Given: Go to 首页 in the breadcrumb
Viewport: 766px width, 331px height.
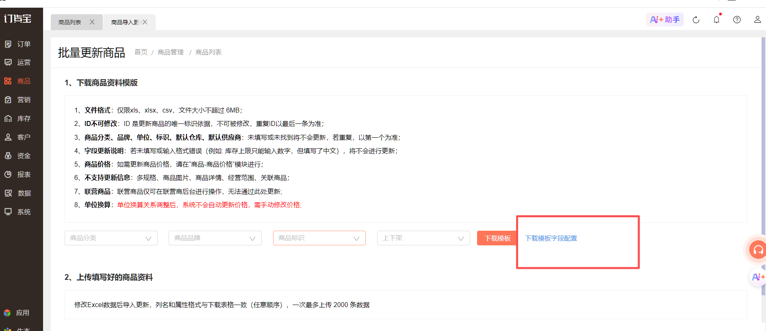Looking at the screenshot, I should click(x=141, y=52).
